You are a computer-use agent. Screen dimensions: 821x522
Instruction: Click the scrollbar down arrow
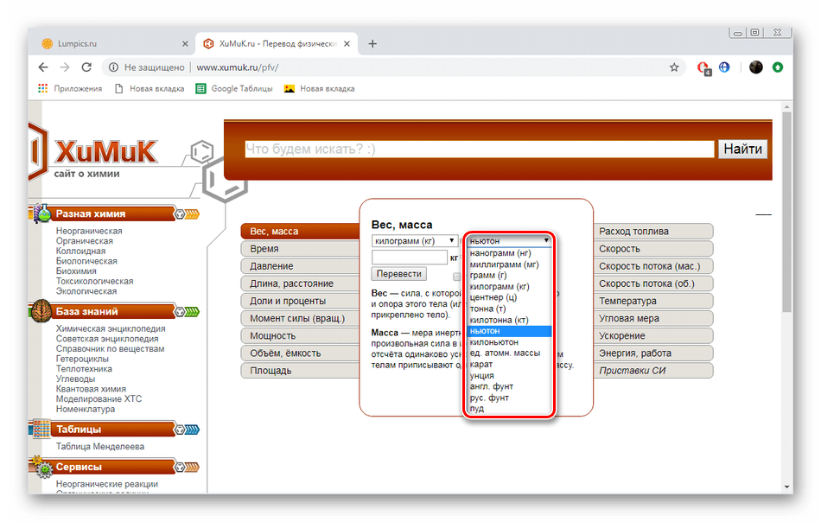[x=786, y=487]
